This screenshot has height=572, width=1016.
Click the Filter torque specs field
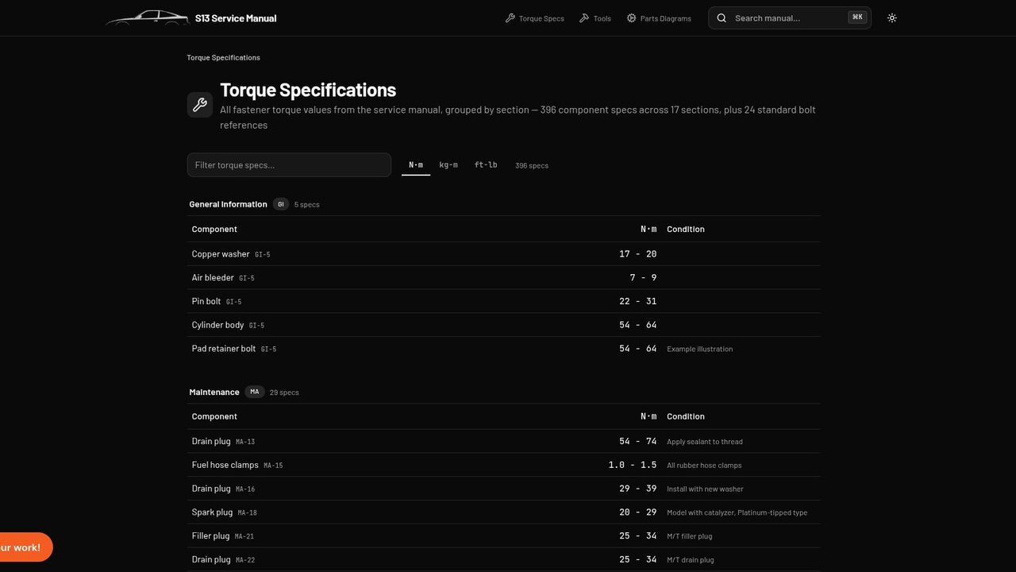(289, 165)
